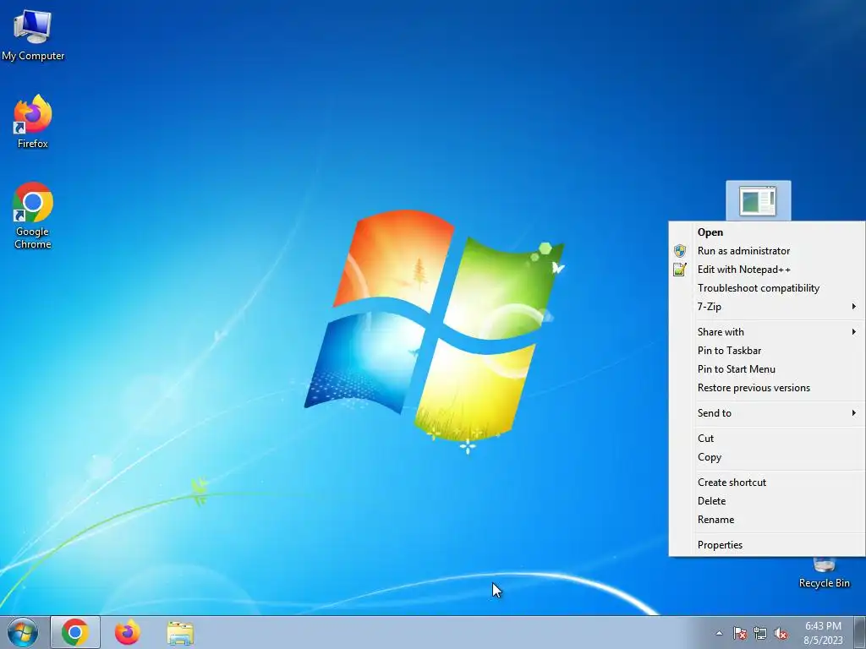The height and width of the screenshot is (649, 866).
Task: Select the Firefox desktop shortcut
Action: [x=33, y=122]
